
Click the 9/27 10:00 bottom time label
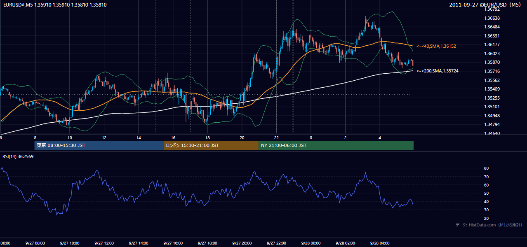[70, 243]
